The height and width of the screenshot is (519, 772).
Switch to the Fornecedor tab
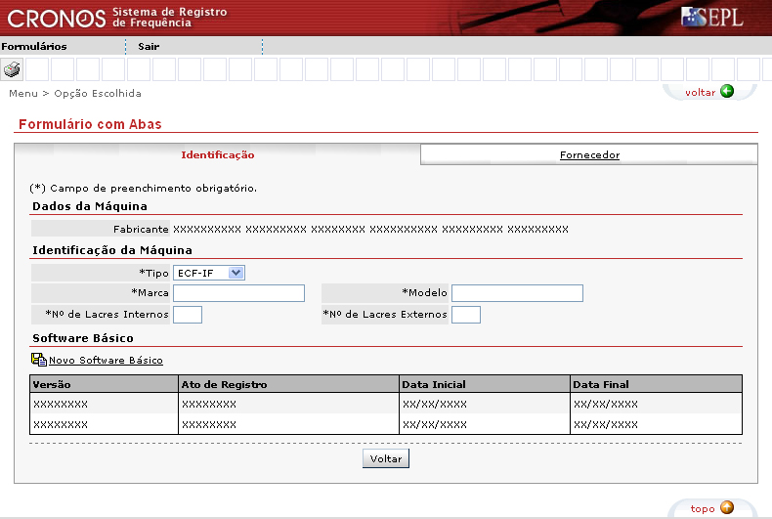click(x=589, y=154)
